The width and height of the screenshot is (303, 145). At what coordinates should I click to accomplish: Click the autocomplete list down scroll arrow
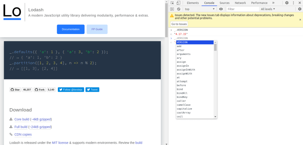point(216,117)
